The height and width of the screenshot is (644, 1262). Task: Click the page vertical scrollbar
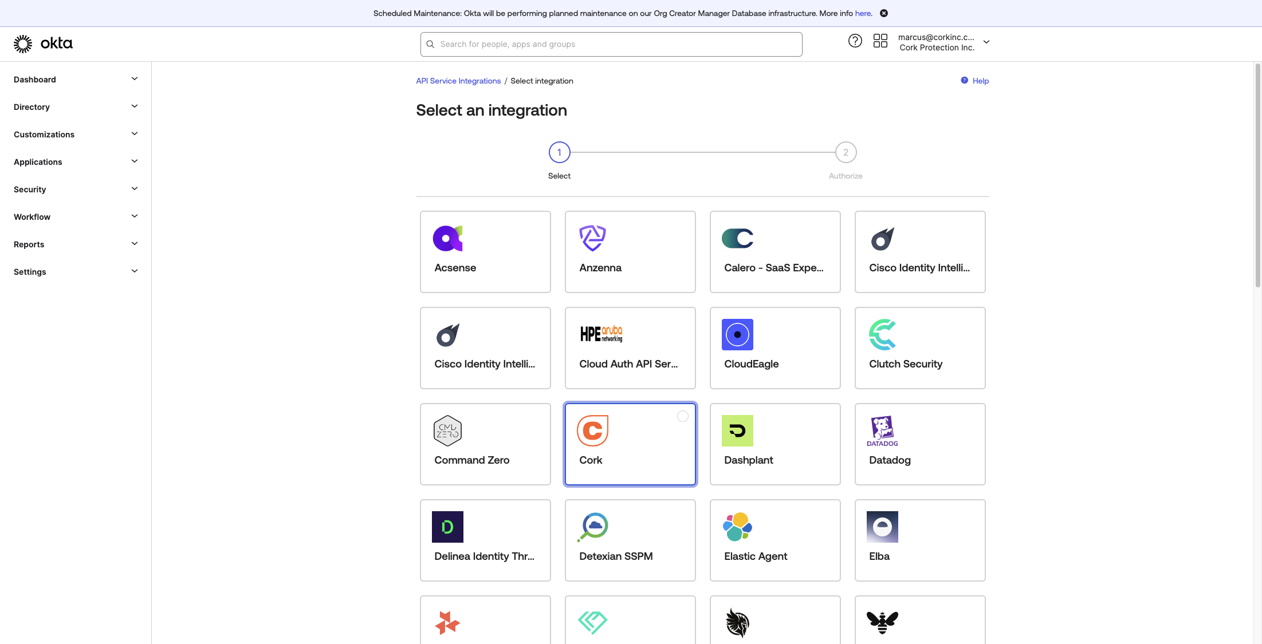pyautogui.click(x=1257, y=175)
